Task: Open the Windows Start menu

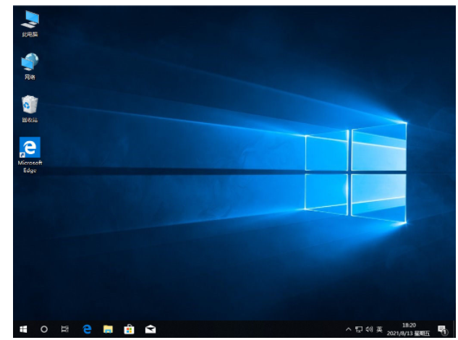Action: click(x=23, y=330)
